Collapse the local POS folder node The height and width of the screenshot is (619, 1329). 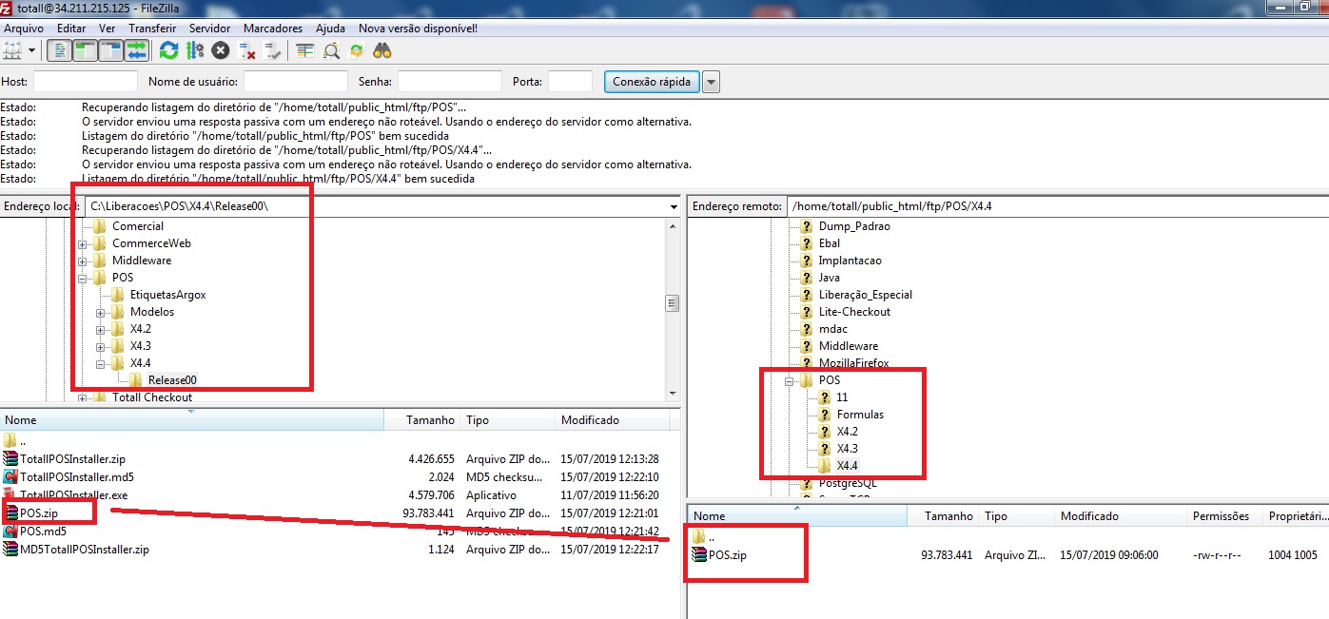click(x=83, y=278)
